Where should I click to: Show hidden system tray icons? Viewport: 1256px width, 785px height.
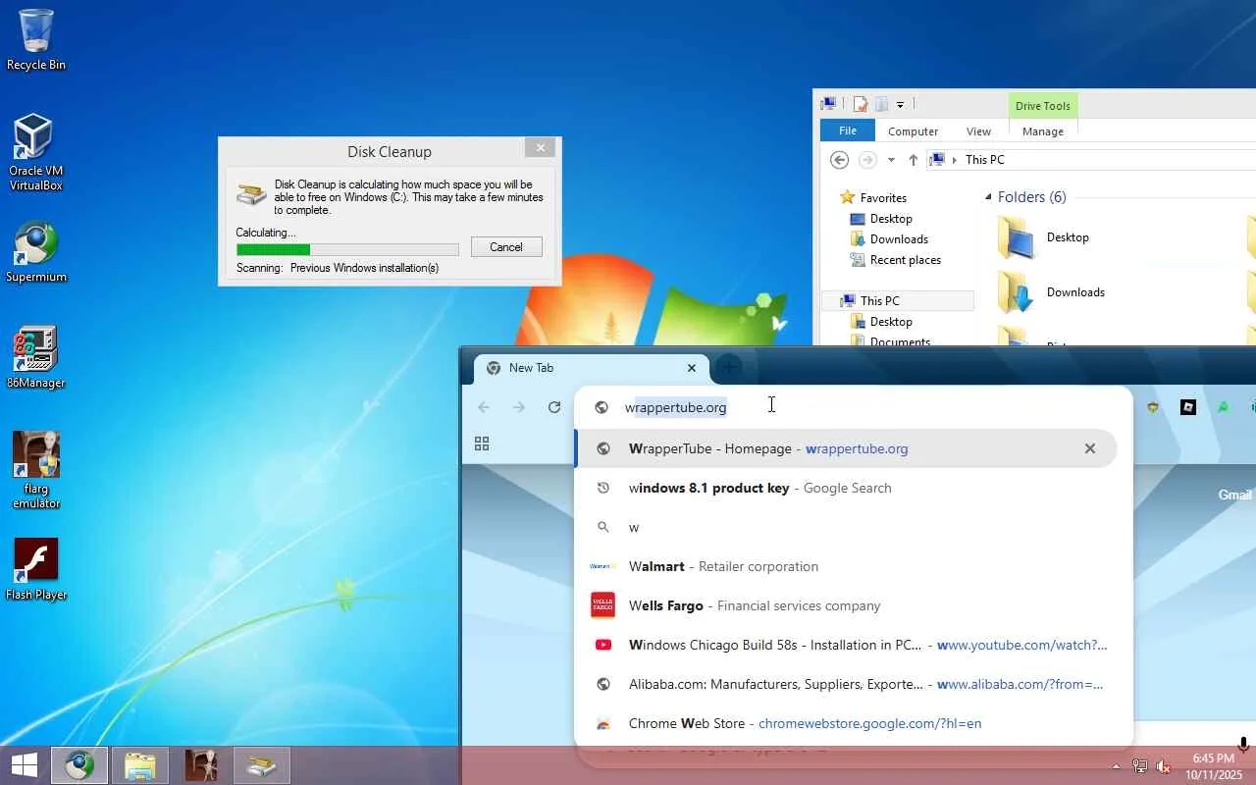pyautogui.click(x=1116, y=766)
